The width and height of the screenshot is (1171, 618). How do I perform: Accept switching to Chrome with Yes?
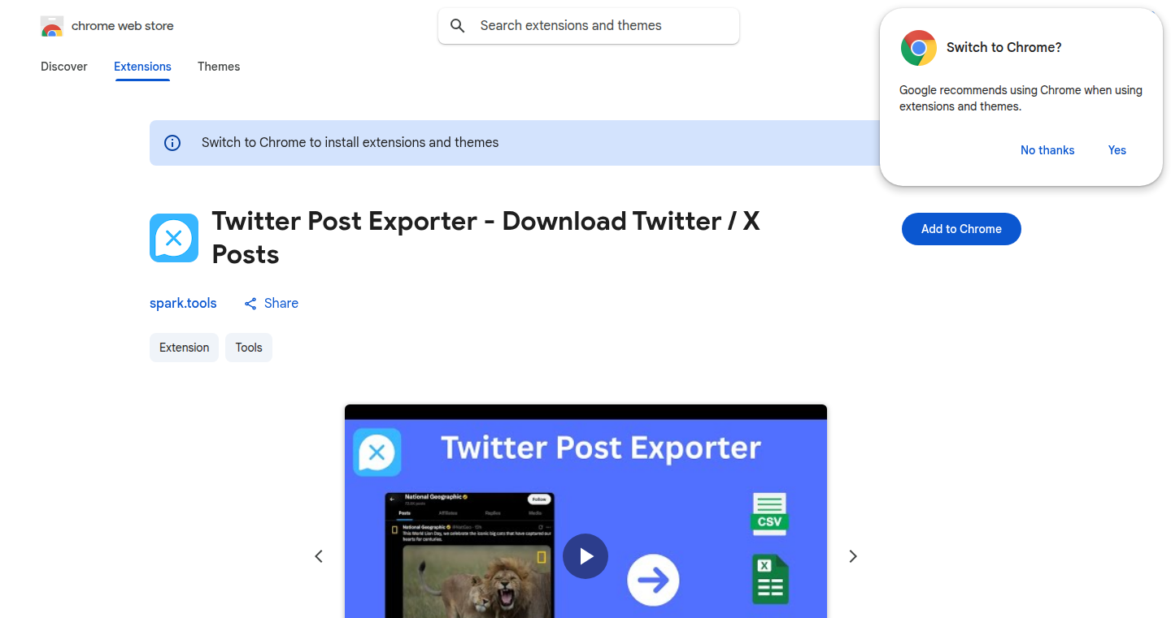click(x=1117, y=150)
